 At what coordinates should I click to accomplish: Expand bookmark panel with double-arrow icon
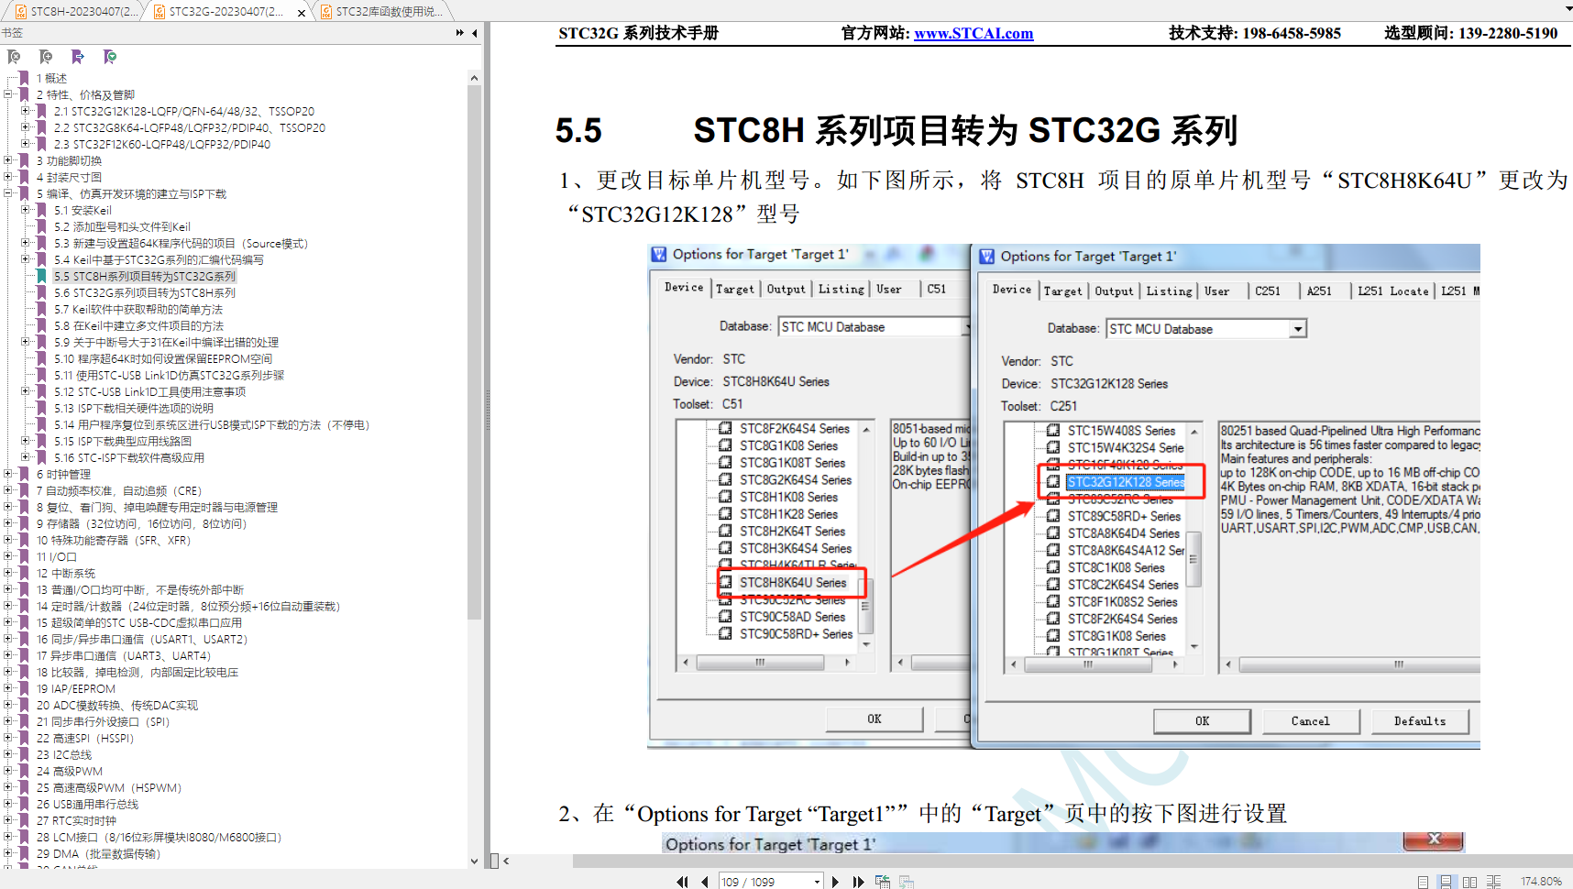pyautogui.click(x=460, y=33)
